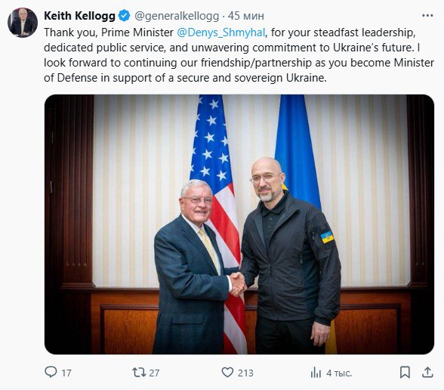Viewport: 444px width, 390px height.
Task: Open Keith Kellogg profile avatar
Action: click(x=23, y=23)
